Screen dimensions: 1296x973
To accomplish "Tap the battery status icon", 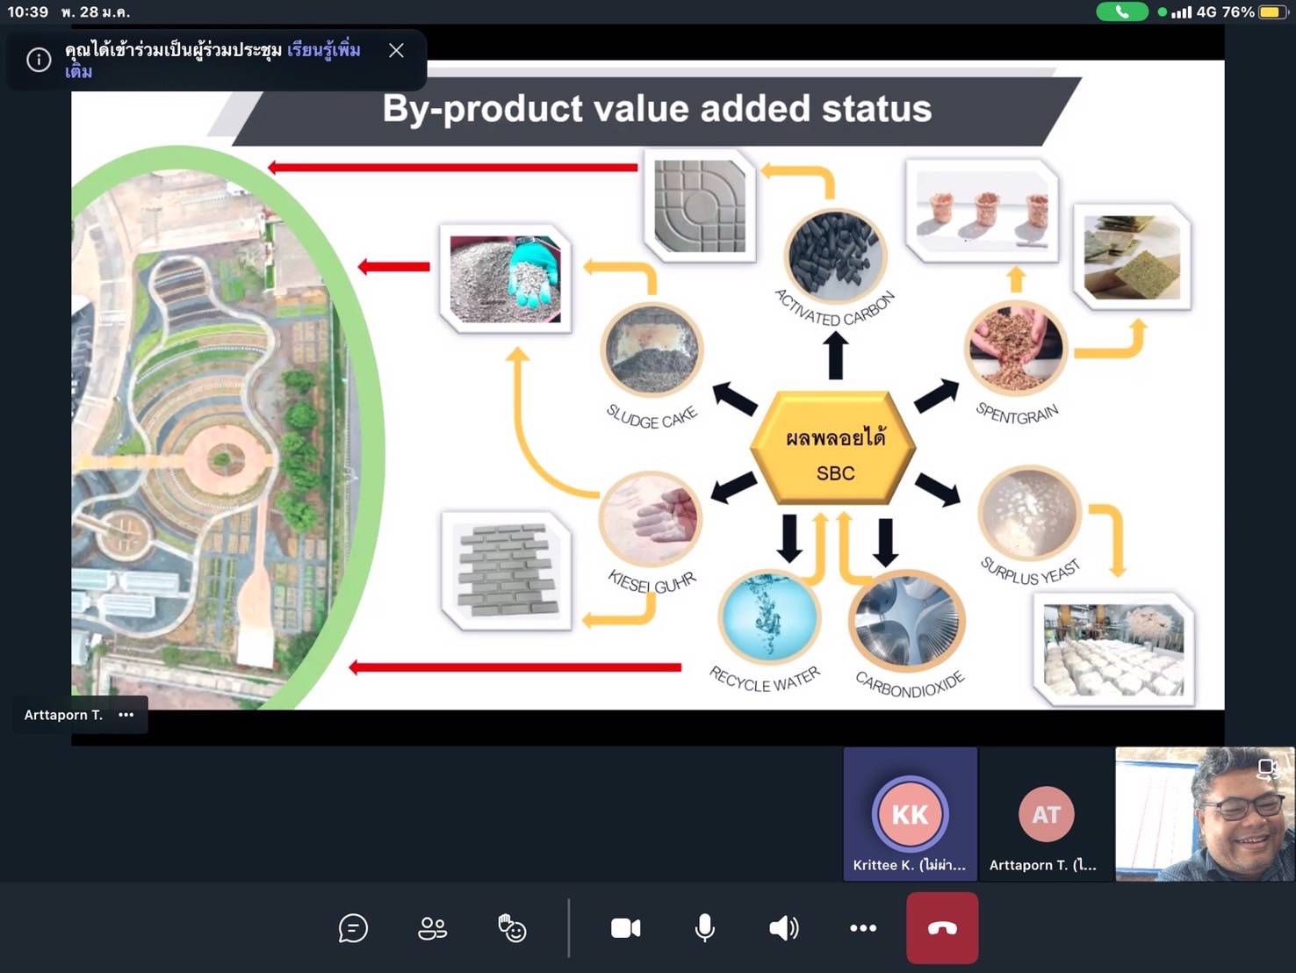I will pos(1271,12).
